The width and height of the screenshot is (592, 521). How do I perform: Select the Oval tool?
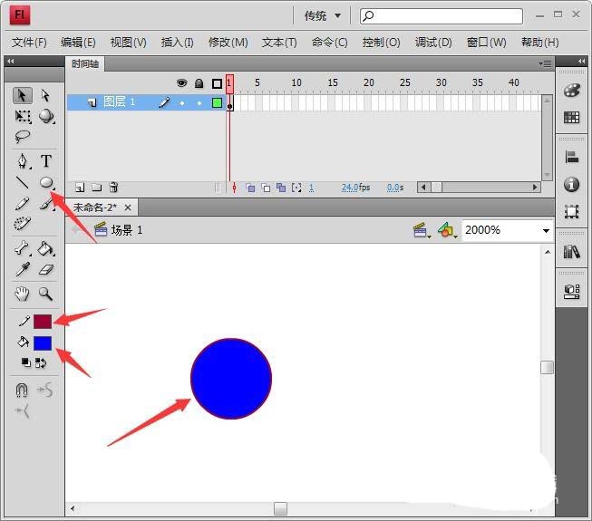(46, 183)
